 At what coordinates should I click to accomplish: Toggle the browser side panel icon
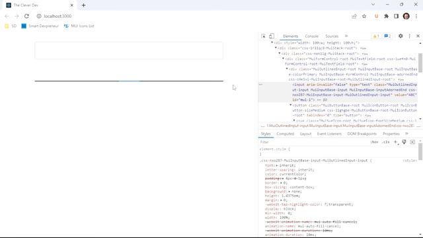[396, 16]
